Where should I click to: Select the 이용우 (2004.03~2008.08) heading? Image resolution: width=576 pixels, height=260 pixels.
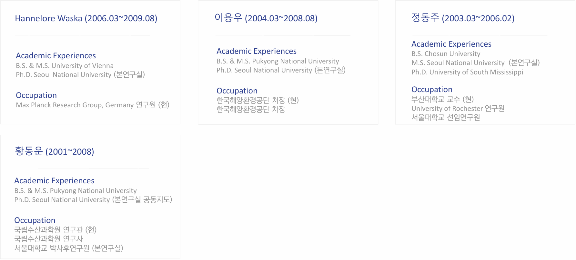[266, 18]
